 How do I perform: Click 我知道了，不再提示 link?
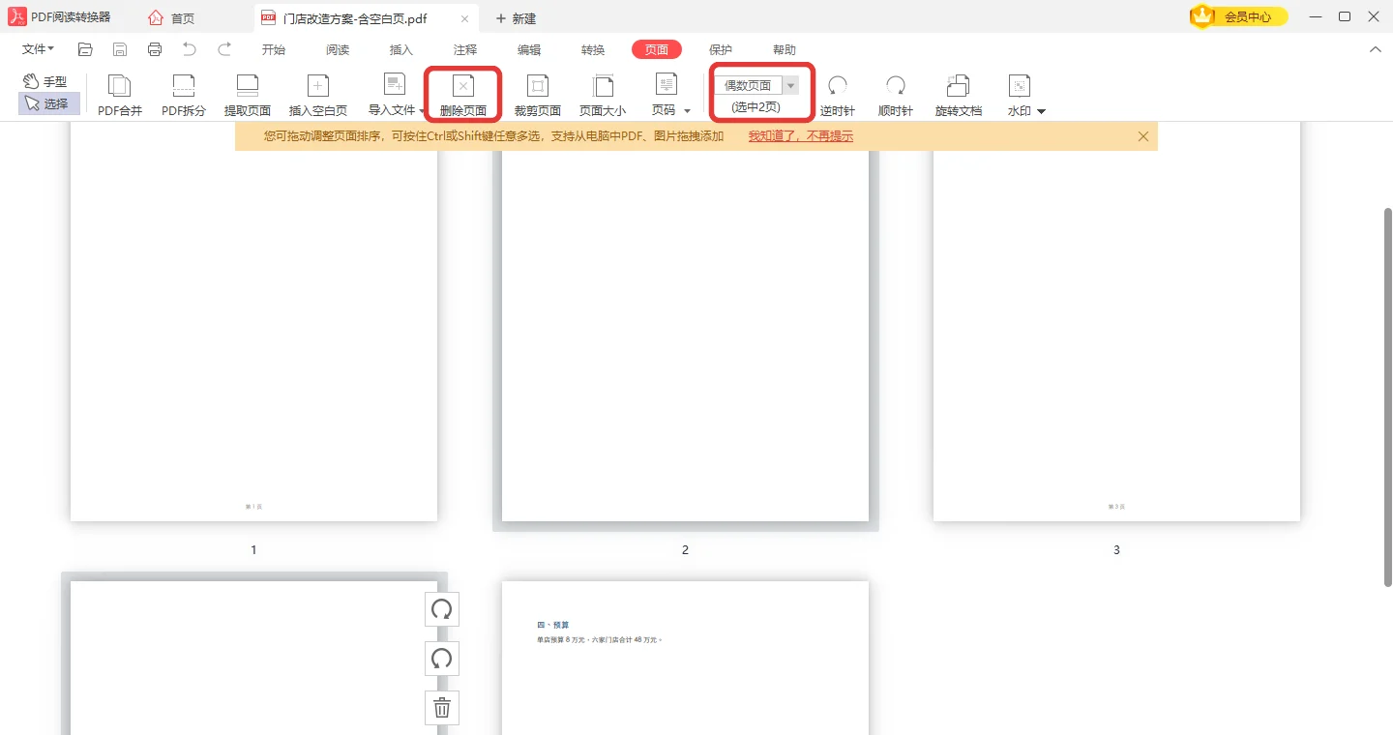[x=801, y=136]
